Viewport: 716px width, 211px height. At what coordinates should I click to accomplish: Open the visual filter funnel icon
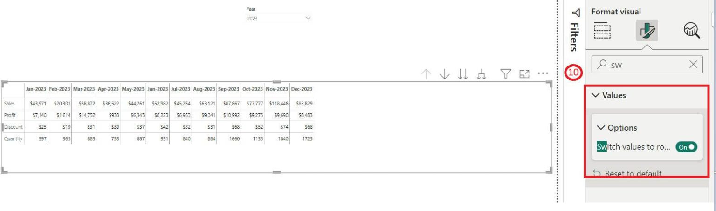tap(505, 74)
